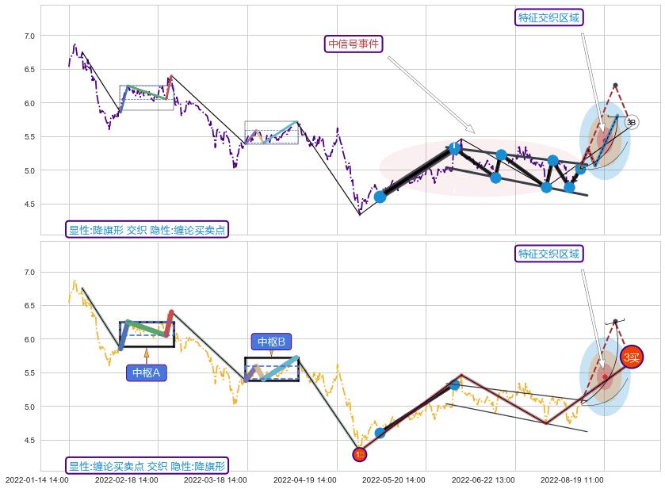665x489 pixels.
Task: Click top chart 特征交织区域 annotation label
Action: tap(548, 17)
